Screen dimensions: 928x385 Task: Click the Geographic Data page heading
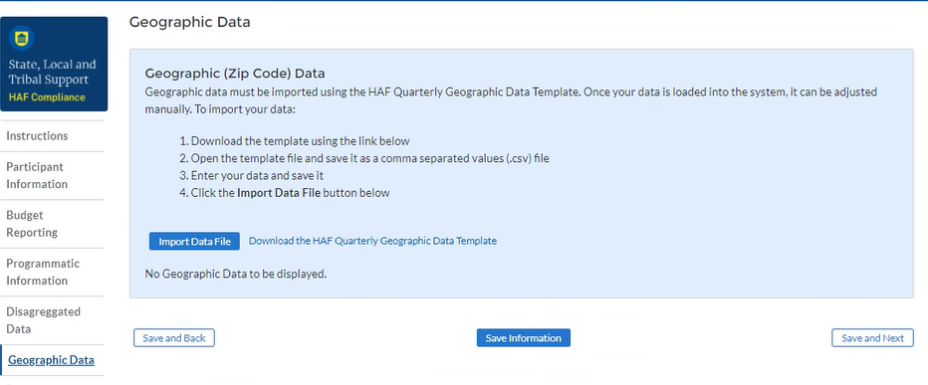point(189,22)
